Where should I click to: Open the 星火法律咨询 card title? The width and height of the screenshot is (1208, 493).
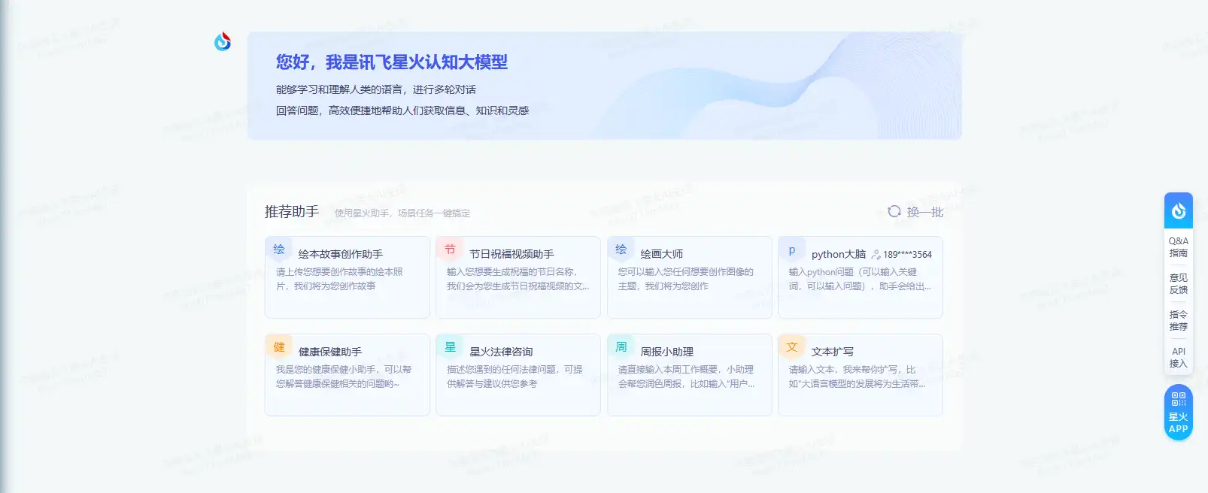point(501,352)
